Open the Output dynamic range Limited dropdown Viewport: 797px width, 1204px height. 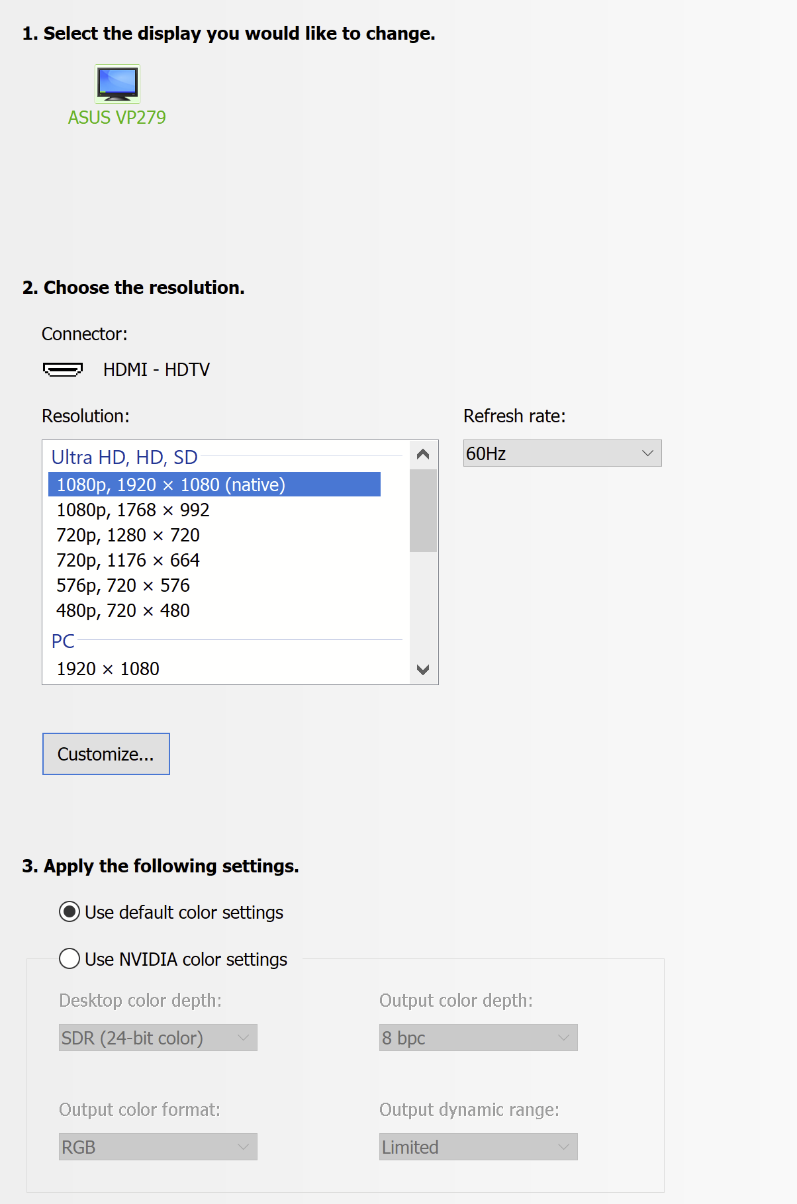pos(478,1147)
